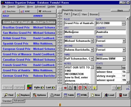This screenshot has height=107, width=131.
Task: Click the printer icon in record toolbar
Action: (x=70, y=88)
